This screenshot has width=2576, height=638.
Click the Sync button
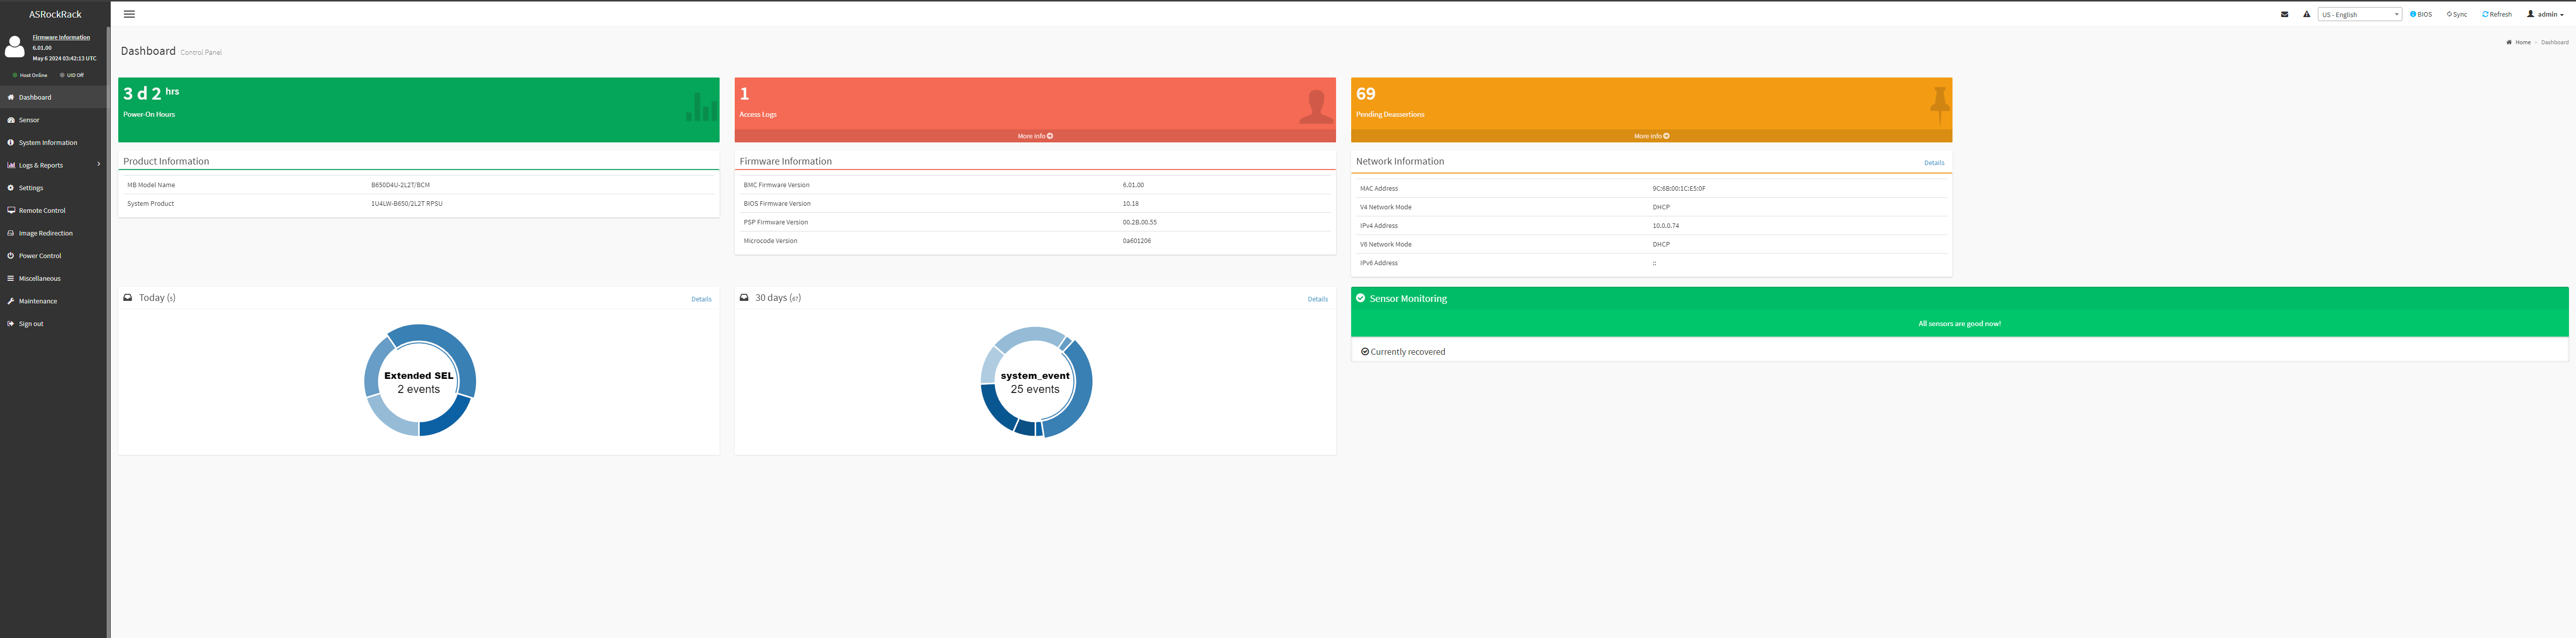click(2456, 14)
